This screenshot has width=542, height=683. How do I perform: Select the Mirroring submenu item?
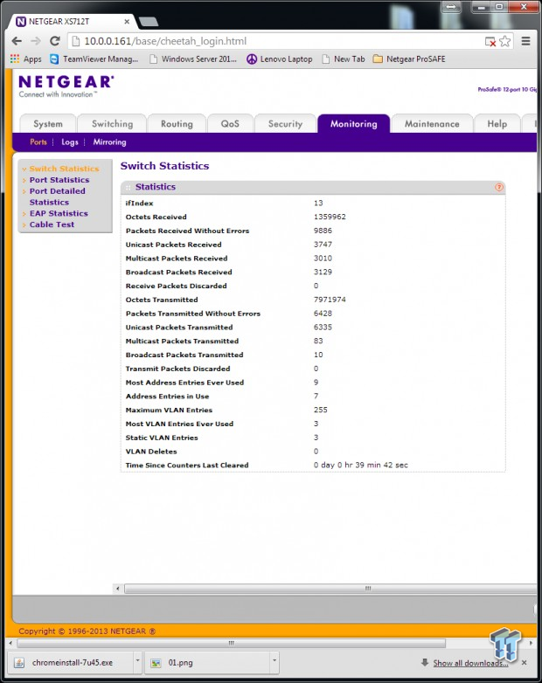pos(109,142)
